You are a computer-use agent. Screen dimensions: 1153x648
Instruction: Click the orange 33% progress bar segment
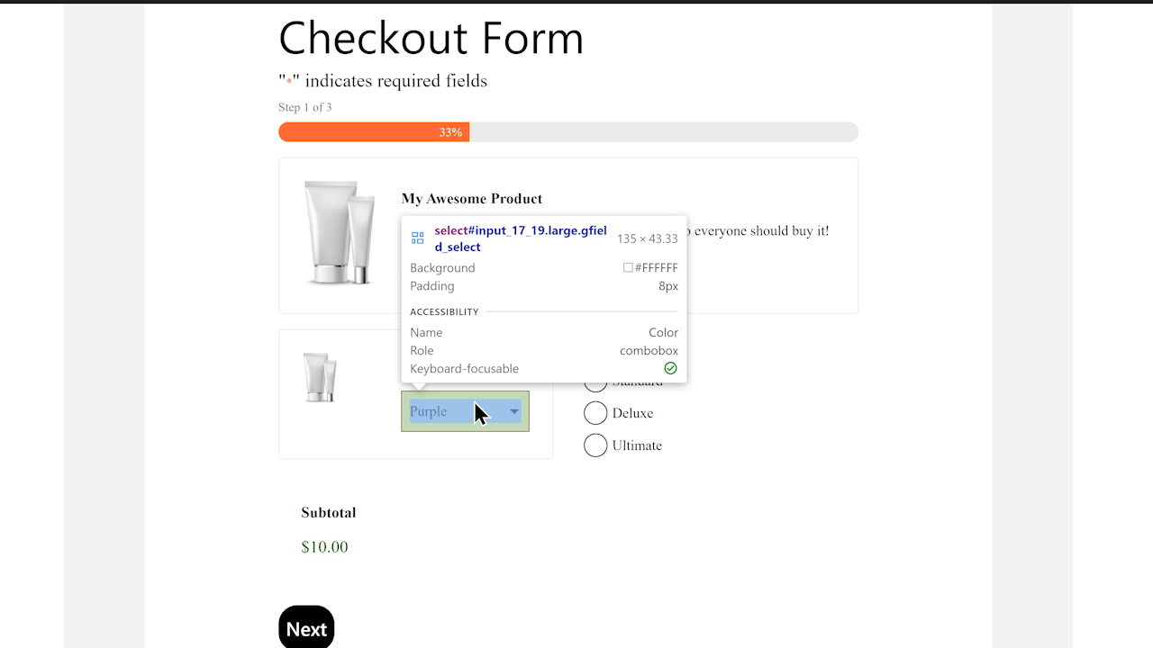pyautogui.click(x=374, y=132)
